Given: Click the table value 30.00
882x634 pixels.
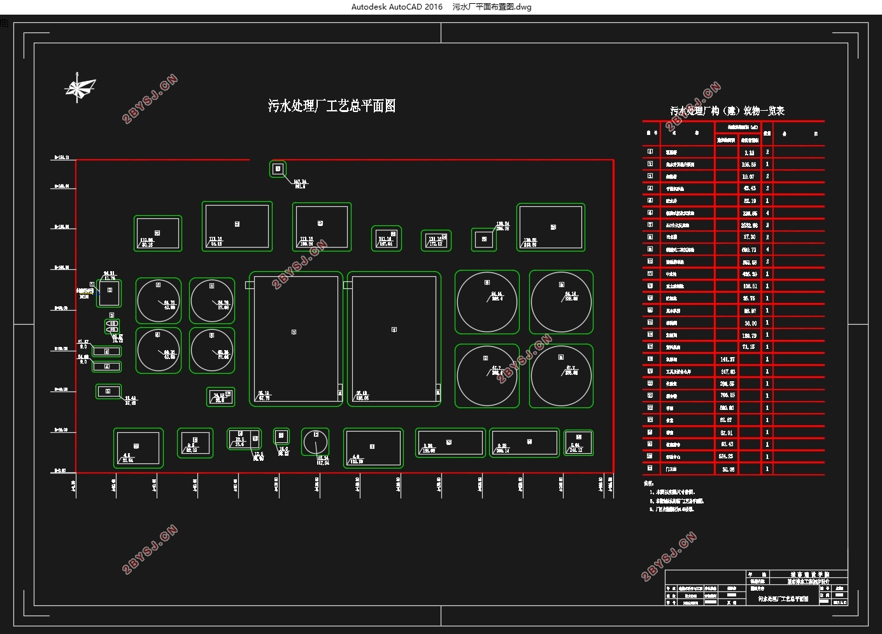Looking at the screenshot, I should 750,323.
